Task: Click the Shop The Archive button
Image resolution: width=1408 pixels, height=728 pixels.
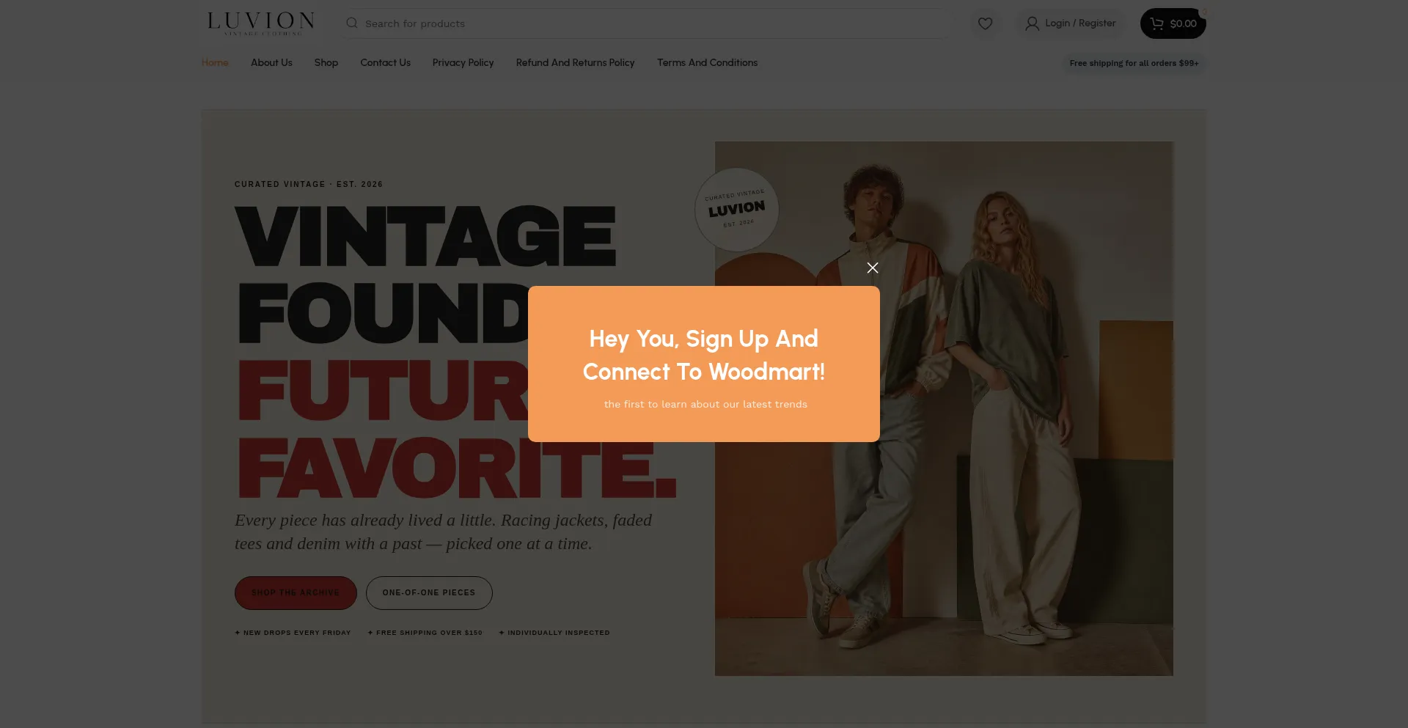Action: [296, 592]
